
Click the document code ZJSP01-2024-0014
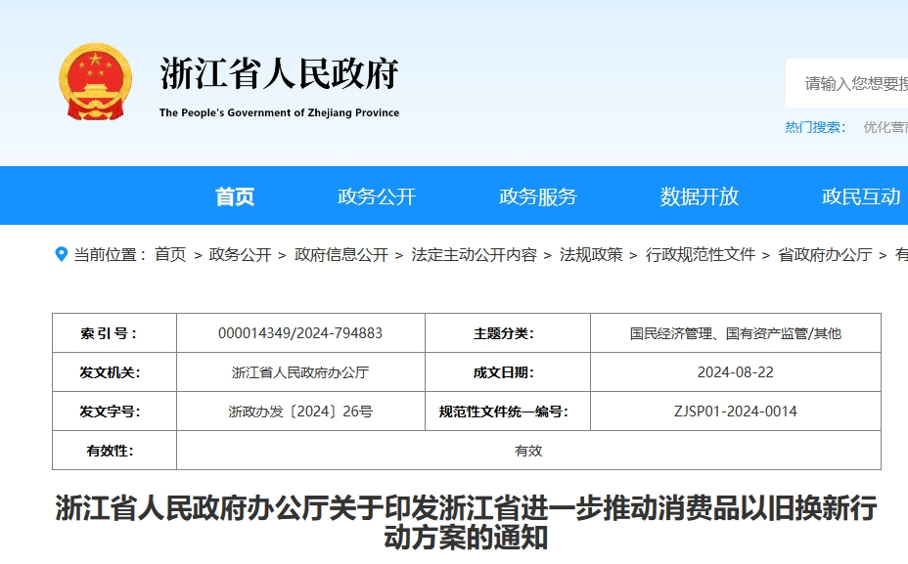736,412
